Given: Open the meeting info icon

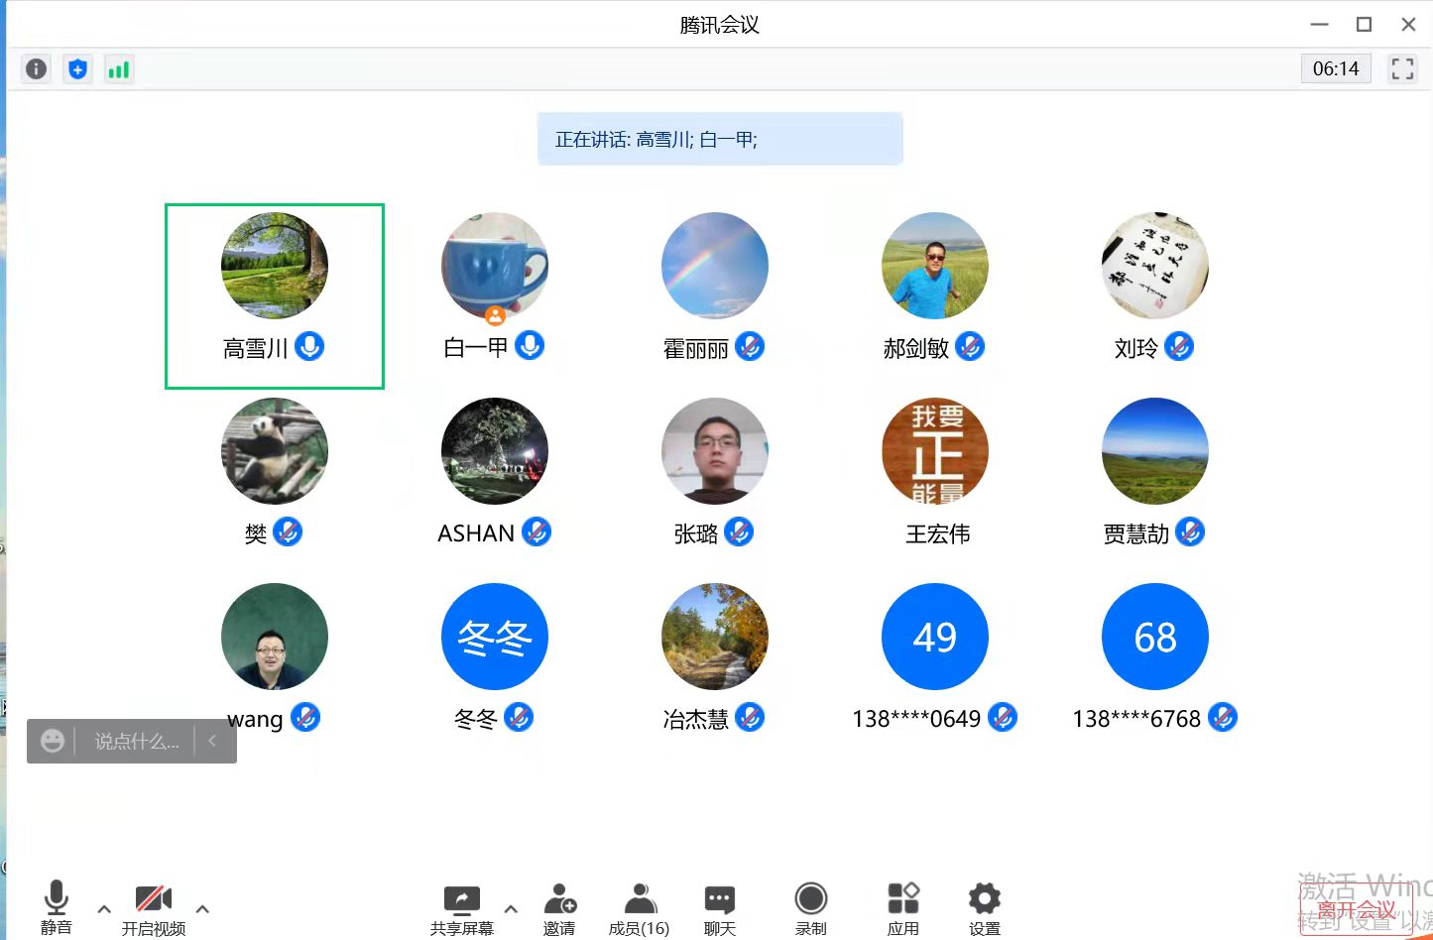Looking at the screenshot, I should tap(37, 69).
